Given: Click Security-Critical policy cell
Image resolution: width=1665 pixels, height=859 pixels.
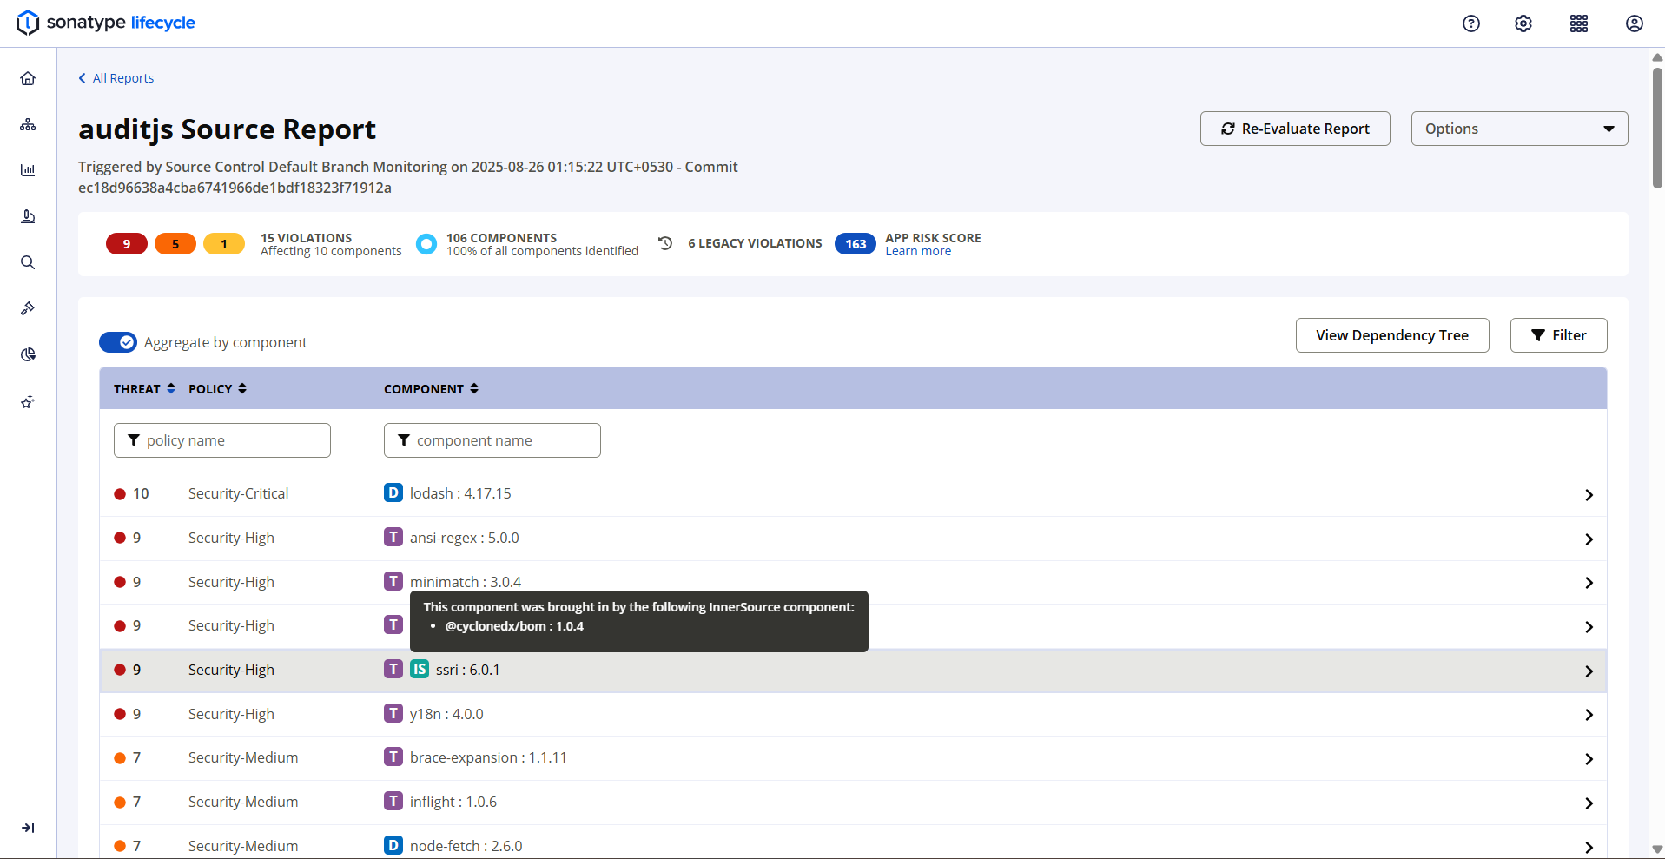Looking at the screenshot, I should click(239, 493).
